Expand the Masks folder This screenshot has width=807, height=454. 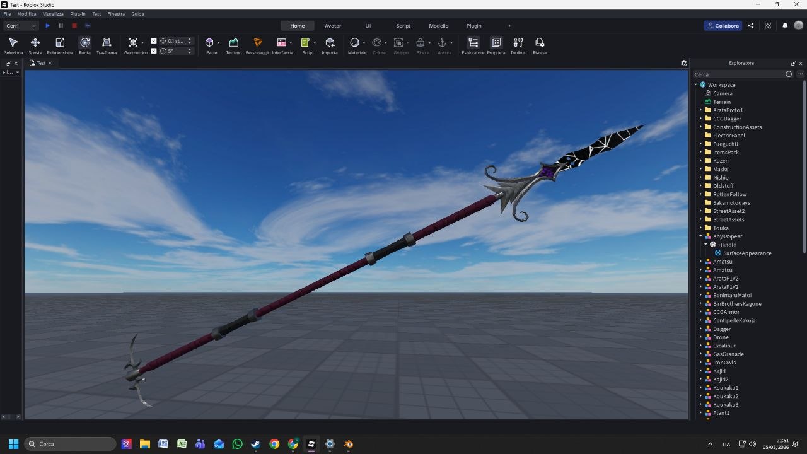click(x=700, y=169)
